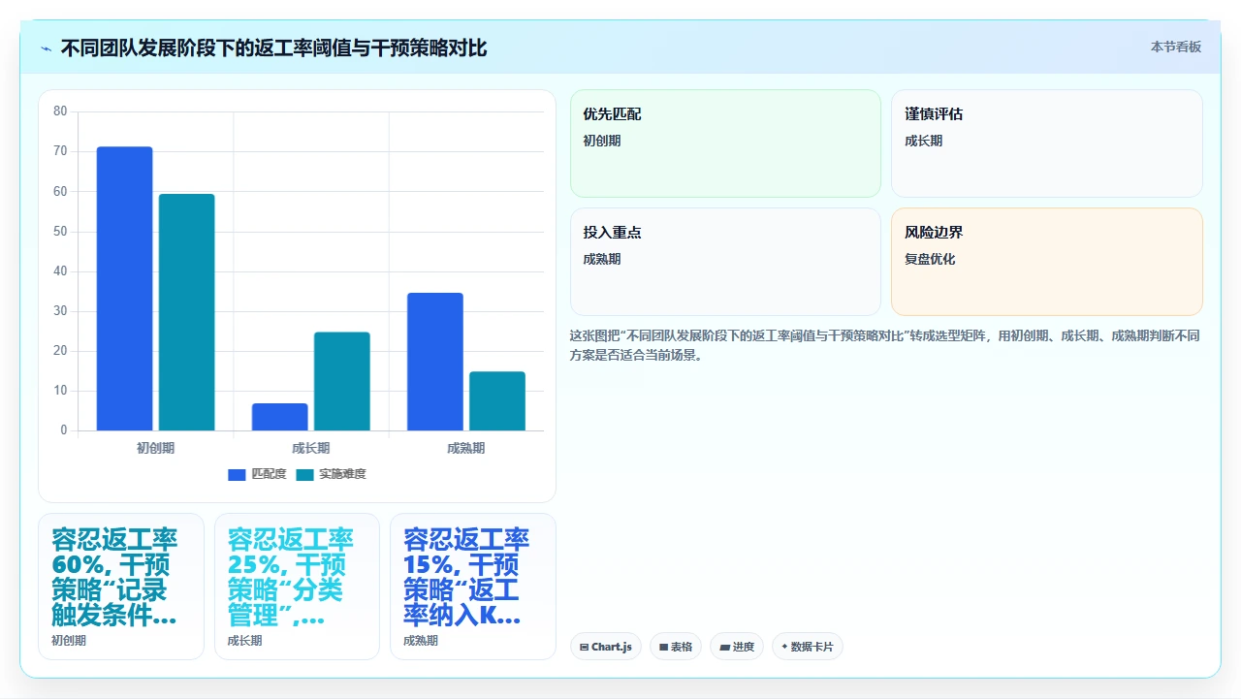This screenshot has width=1241, height=699.
Task: Click the icon in the Chart.js chip
Action: tap(585, 647)
